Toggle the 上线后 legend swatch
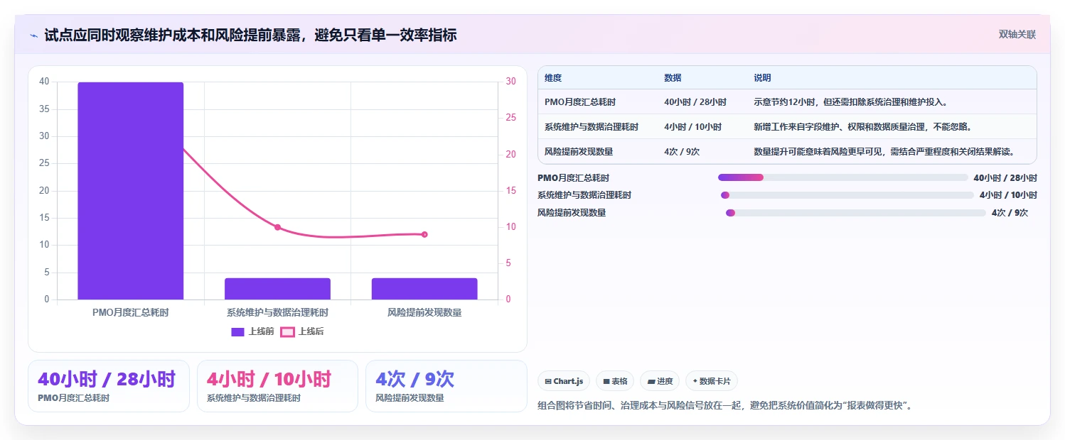 point(287,331)
